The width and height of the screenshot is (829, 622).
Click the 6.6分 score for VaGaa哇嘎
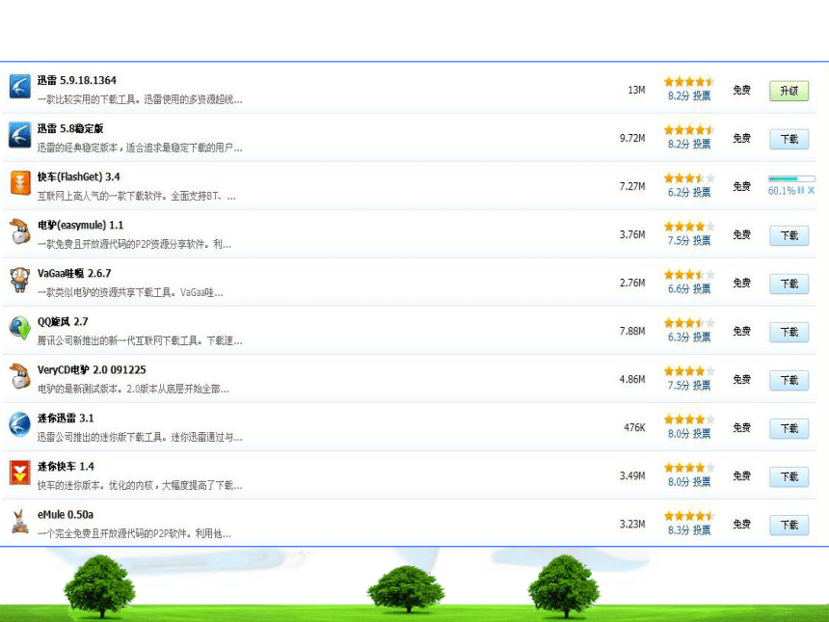(679, 288)
